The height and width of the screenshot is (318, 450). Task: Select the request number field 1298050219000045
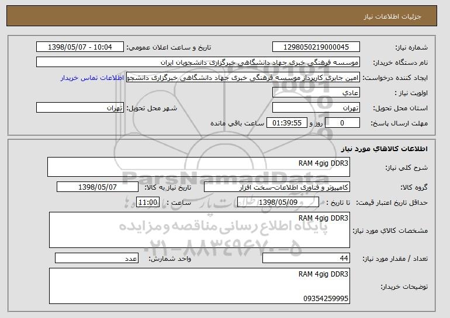(x=316, y=47)
